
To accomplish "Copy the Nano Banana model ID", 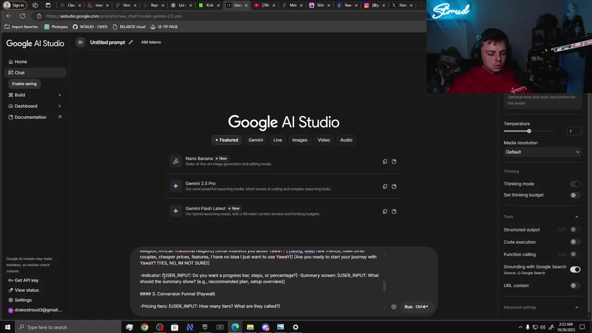I will pos(385,161).
